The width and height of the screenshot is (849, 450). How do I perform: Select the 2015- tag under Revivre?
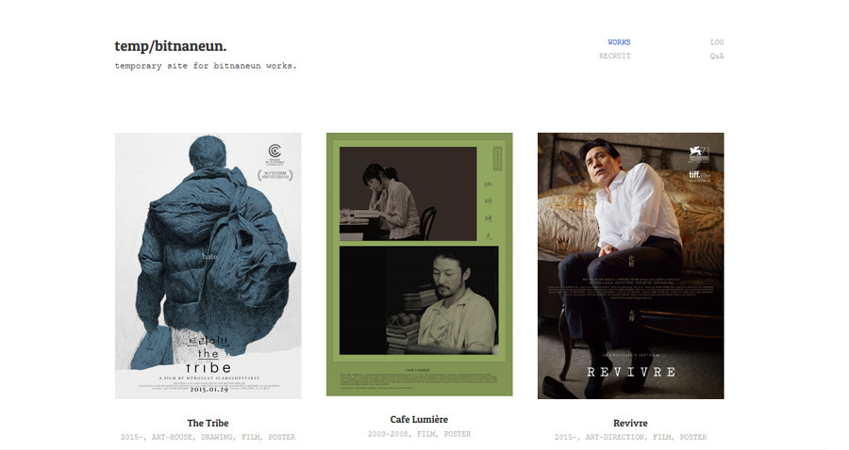[x=564, y=437]
